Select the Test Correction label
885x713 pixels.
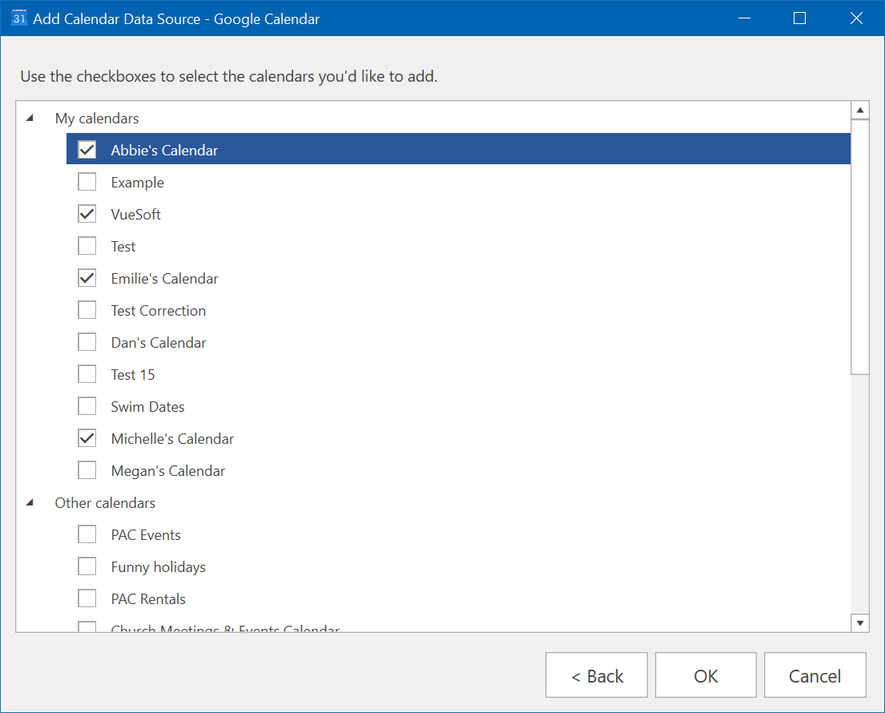(x=158, y=311)
